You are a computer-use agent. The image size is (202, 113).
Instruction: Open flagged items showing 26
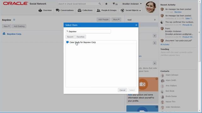115,4
